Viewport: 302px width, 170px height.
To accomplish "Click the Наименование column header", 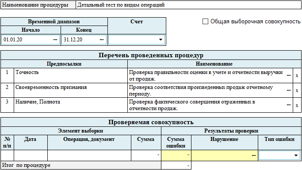I will point(214,64).
